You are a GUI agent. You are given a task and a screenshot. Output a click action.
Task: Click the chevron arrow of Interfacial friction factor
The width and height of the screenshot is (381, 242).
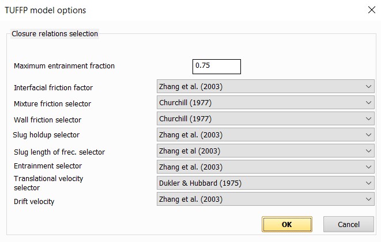click(368, 87)
